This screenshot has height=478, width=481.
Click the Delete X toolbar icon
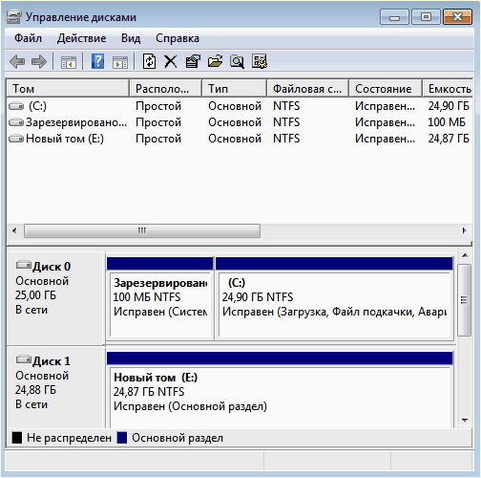[x=171, y=61]
